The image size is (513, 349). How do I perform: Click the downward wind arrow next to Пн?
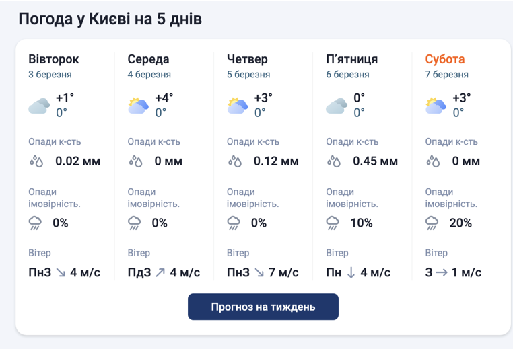[x=351, y=272]
